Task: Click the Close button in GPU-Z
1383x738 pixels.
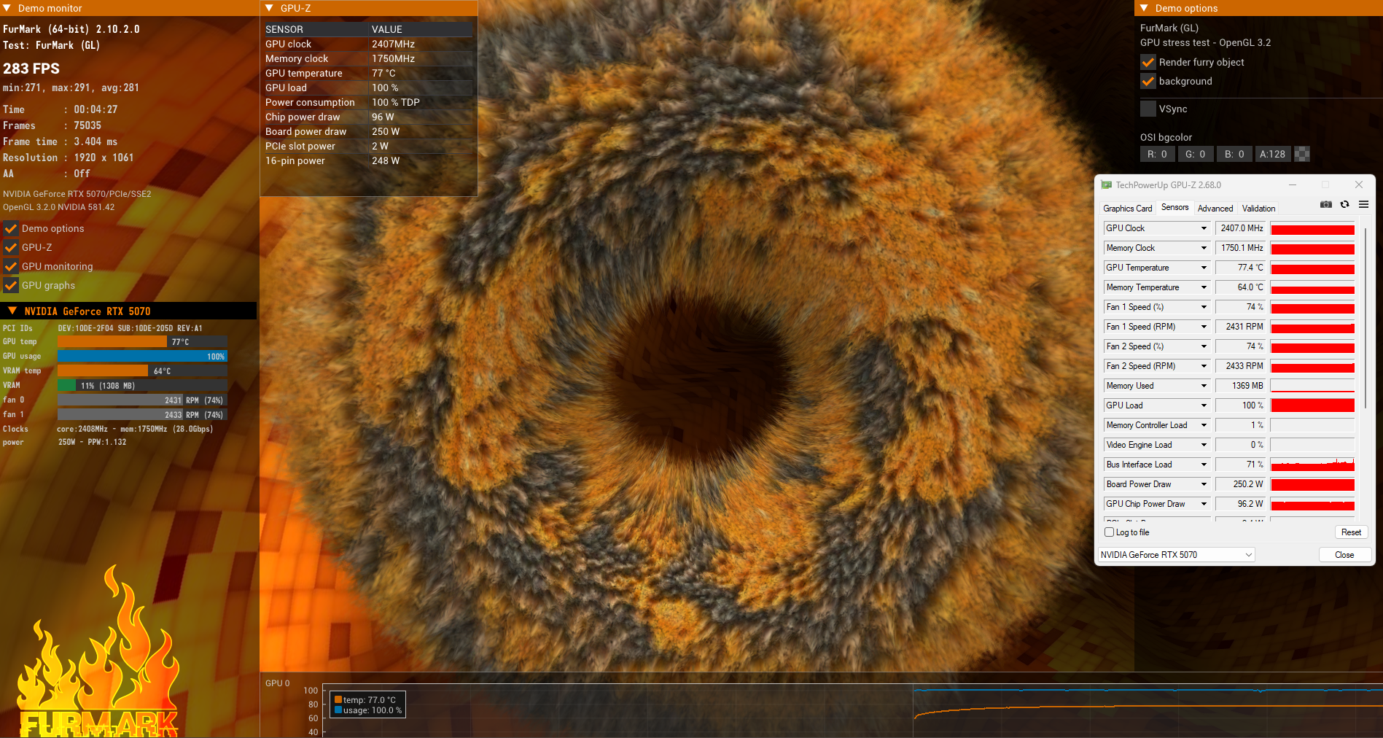Action: pos(1344,555)
